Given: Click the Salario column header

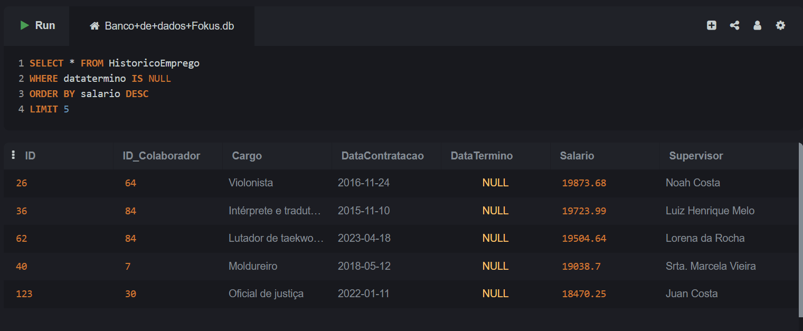Looking at the screenshot, I should pos(577,156).
